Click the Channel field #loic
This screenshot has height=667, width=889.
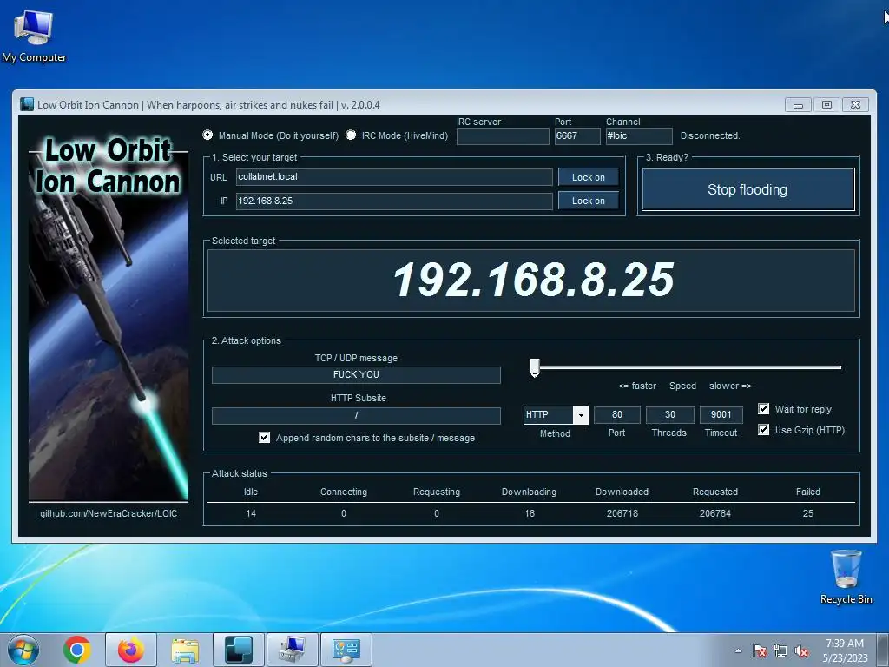(639, 136)
